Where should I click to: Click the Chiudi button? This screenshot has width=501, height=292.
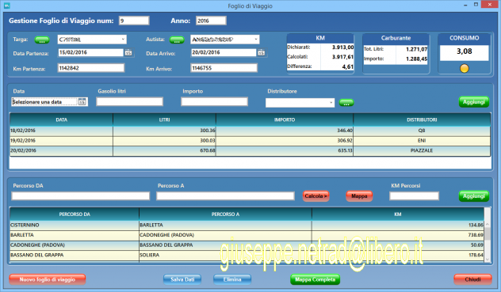click(x=472, y=279)
